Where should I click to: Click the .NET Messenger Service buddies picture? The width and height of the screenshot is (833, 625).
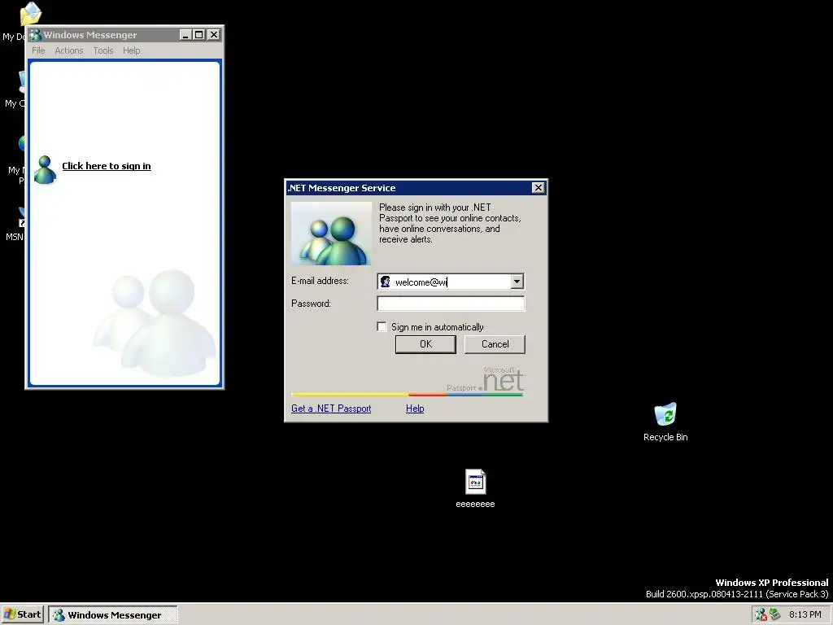(331, 234)
